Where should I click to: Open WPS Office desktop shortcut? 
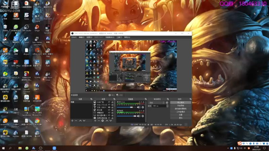coord(16,63)
